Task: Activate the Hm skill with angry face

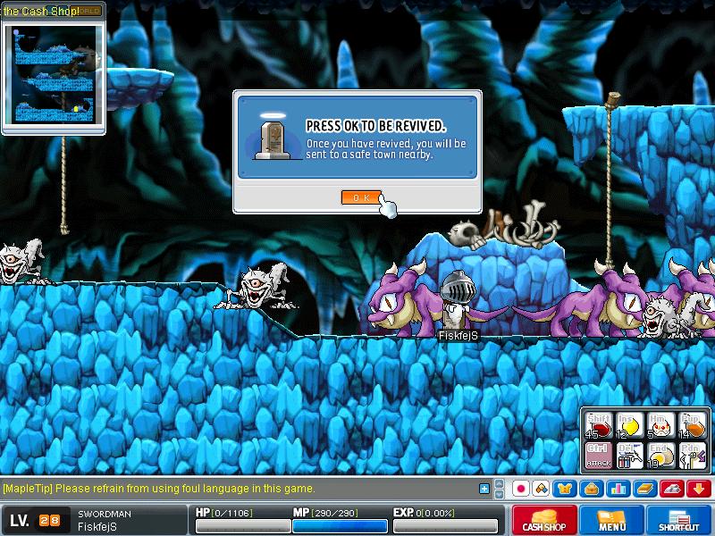Action: pos(661,426)
